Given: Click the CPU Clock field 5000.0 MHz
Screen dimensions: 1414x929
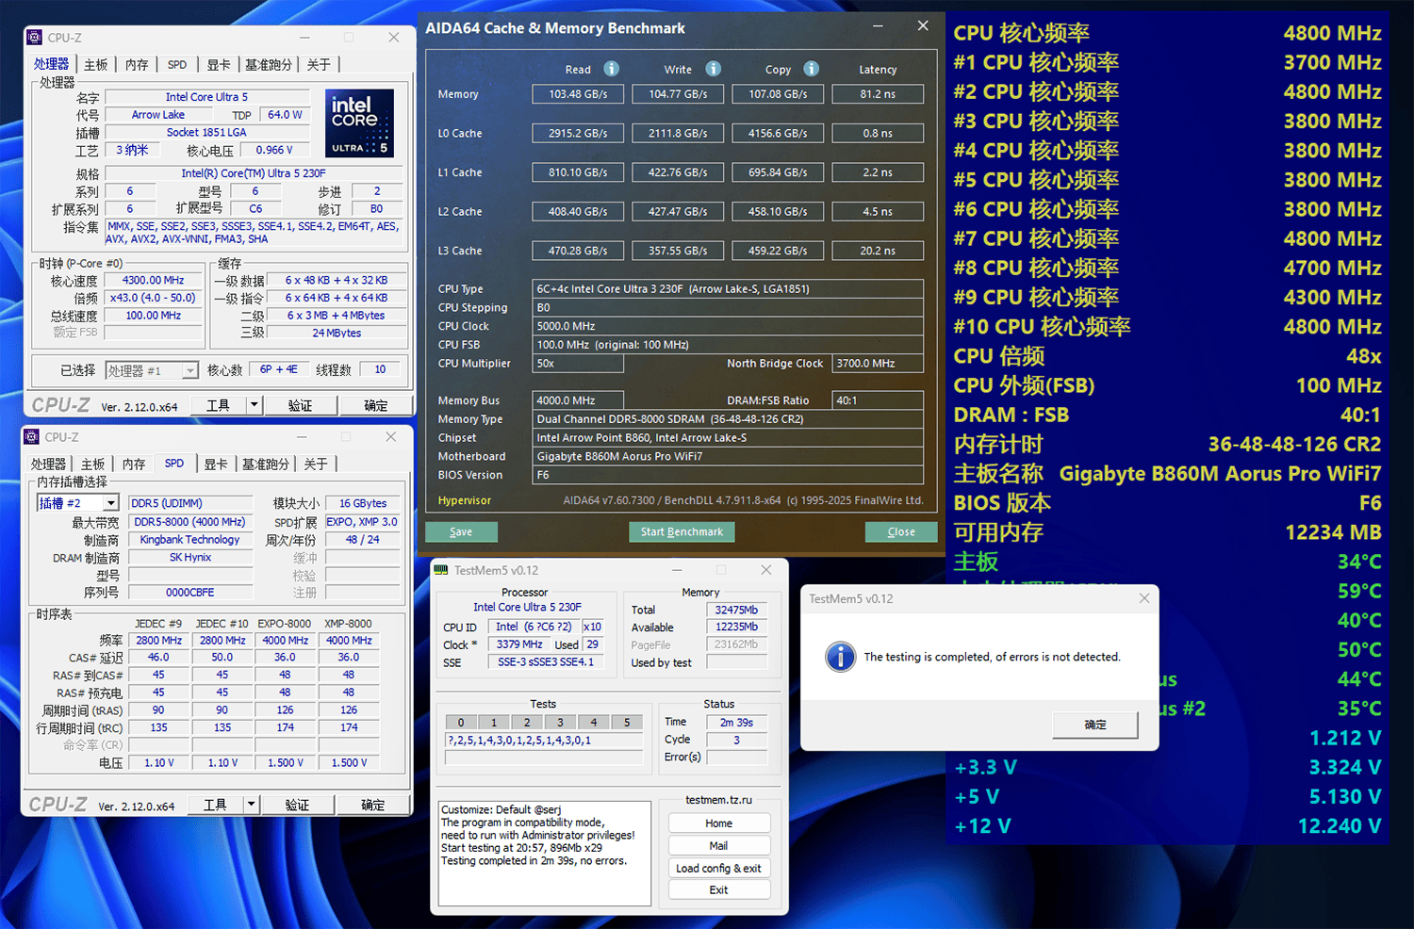Looking at the screenshot, I should pyautogui.click(x=728, y=326).
